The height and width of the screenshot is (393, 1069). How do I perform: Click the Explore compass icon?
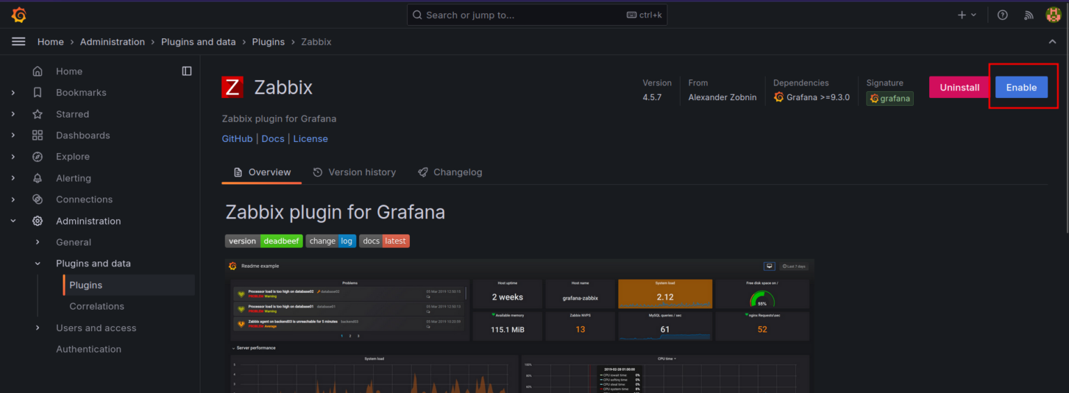pos(38,157)
